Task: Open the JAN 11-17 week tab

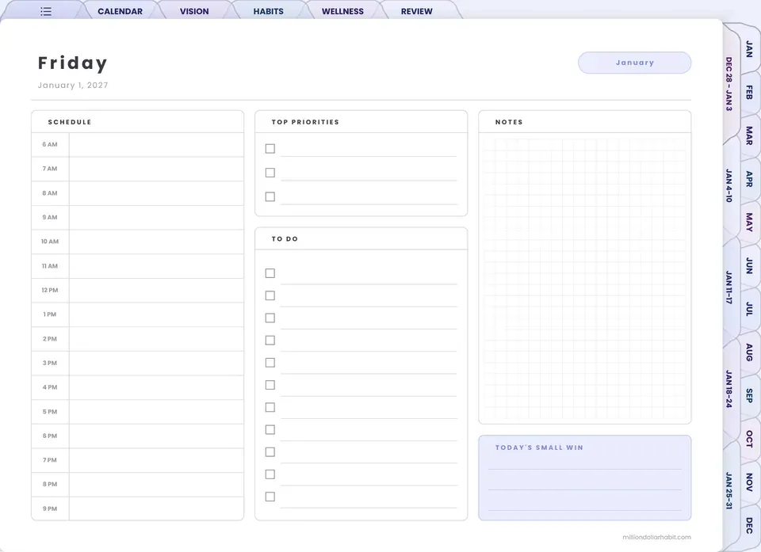Action: point(729,287)
